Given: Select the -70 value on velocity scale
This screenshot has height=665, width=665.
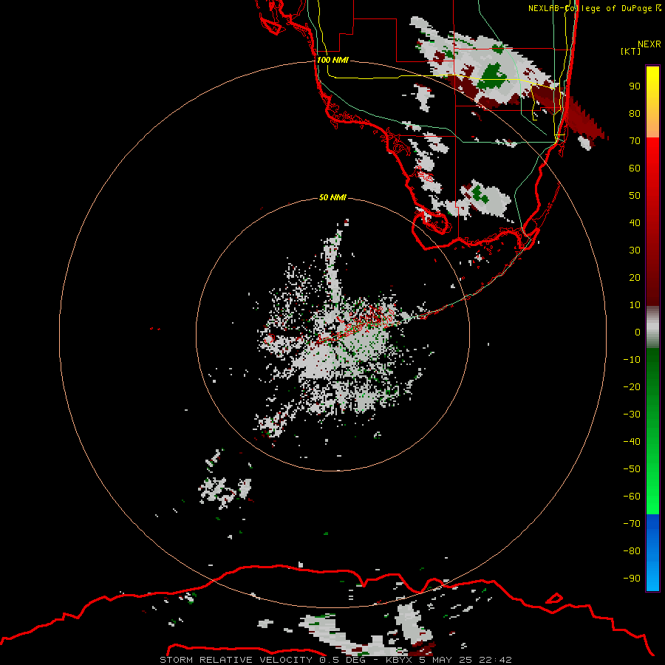Looking at the screenshot, I should pos(632,524).
